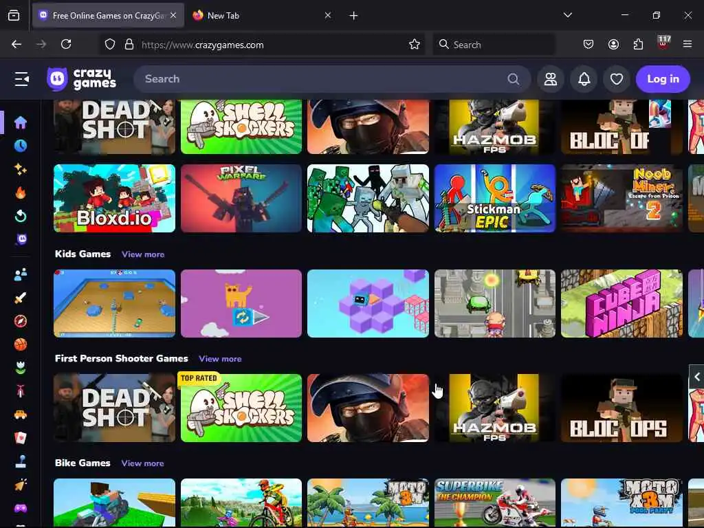The height and width of the screenshot is (528, 704).
Task: Open the Pixel Warfare game thumbnail
Action: coord(241,199)
